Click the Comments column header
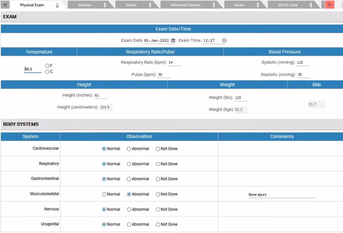Viewport: 343px width, 233px height. tap(282, 136)
